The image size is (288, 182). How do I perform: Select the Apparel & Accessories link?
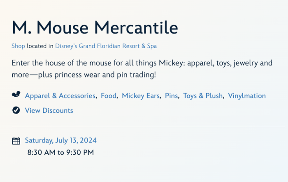[x=60, y=96]
